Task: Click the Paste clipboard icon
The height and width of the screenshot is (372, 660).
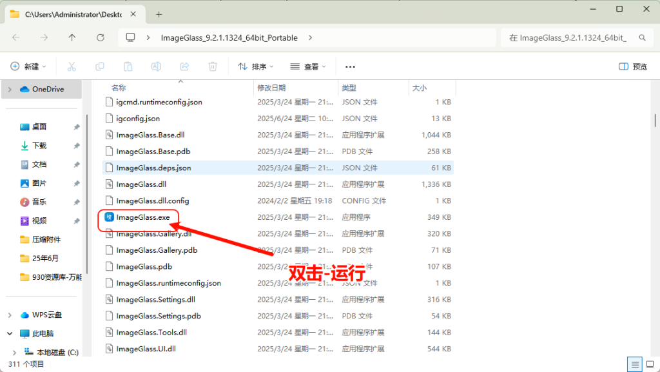Action: point(128,66)
